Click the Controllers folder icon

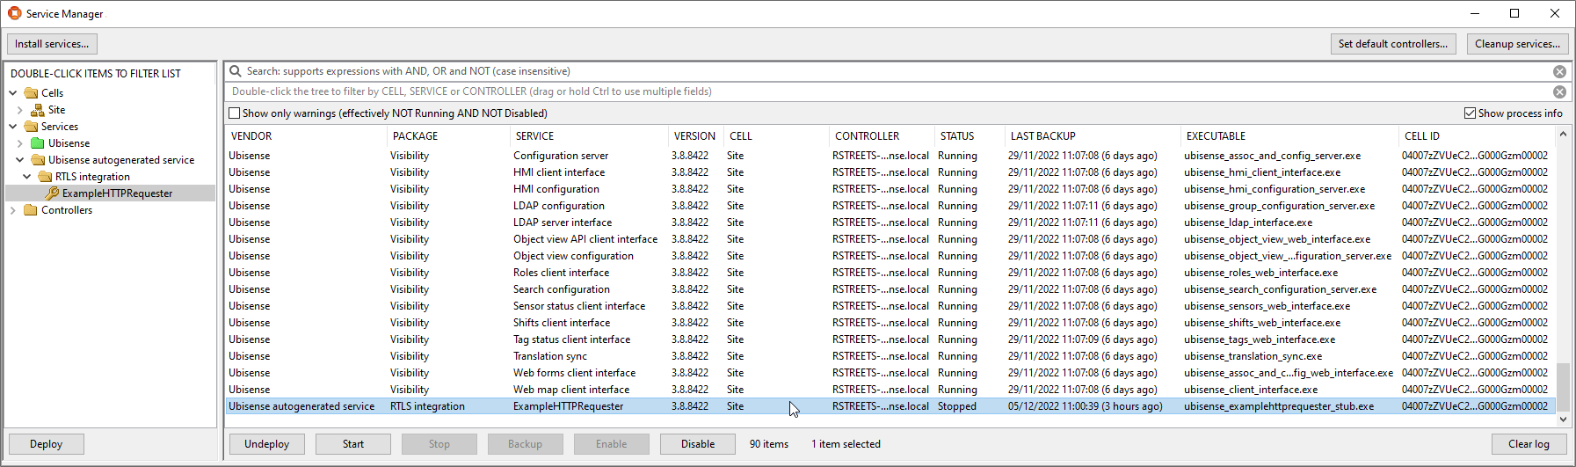tap(31, 210)
